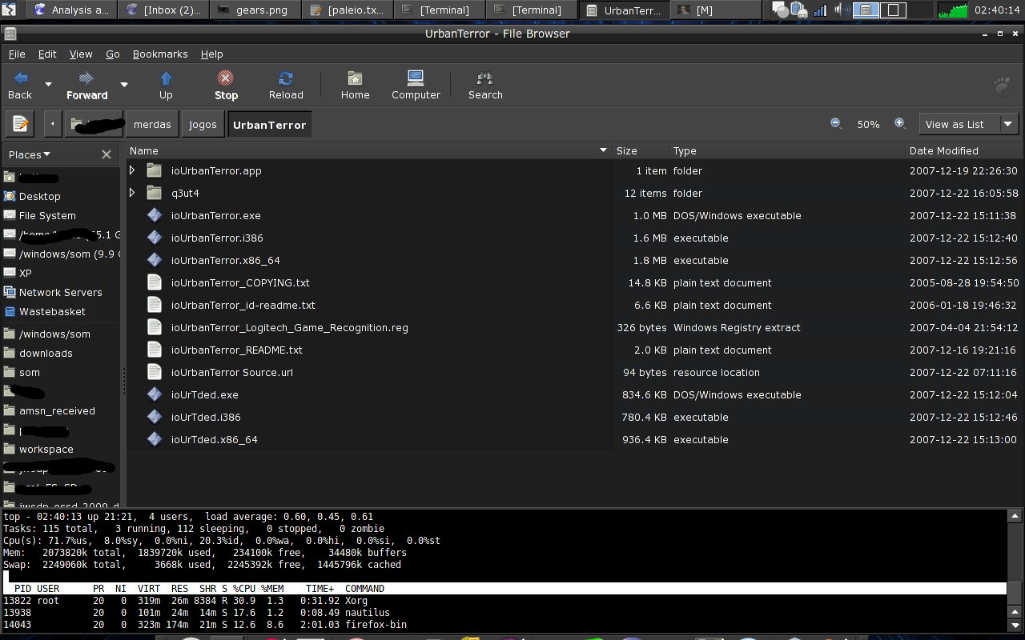Navigate to the merdas path button

coord(152,125)
